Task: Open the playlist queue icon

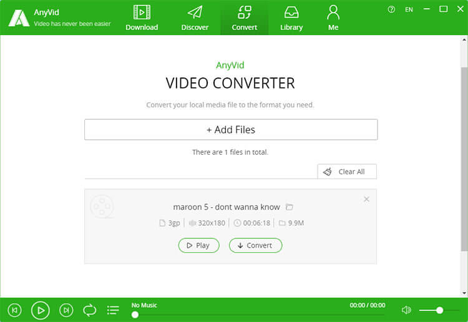Action: tap(113, 310)
